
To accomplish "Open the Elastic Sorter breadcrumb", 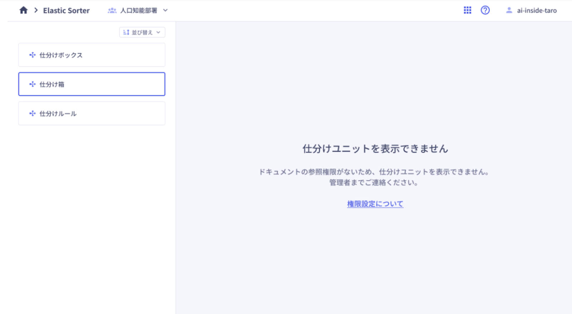I will pos(66,11).
